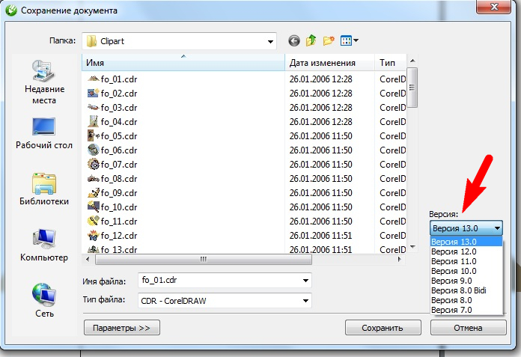Select file icon of fo_01.cdr
Screen dimensions: 521x357
[94, 79]
